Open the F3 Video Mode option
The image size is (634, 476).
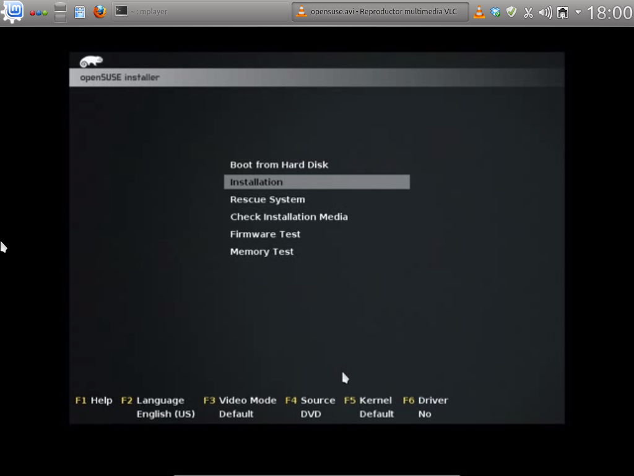coord(240,400)
